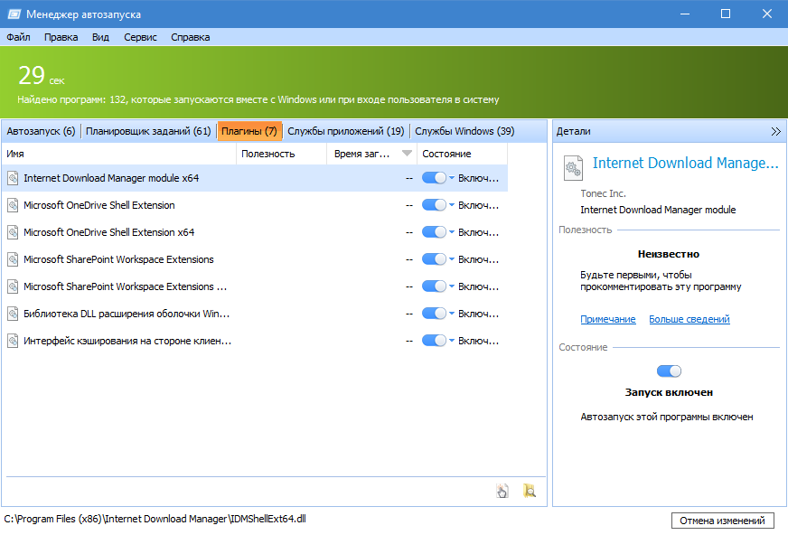
Task: Select row text Internet Download Manager module x64
Action: pos(111,178)
